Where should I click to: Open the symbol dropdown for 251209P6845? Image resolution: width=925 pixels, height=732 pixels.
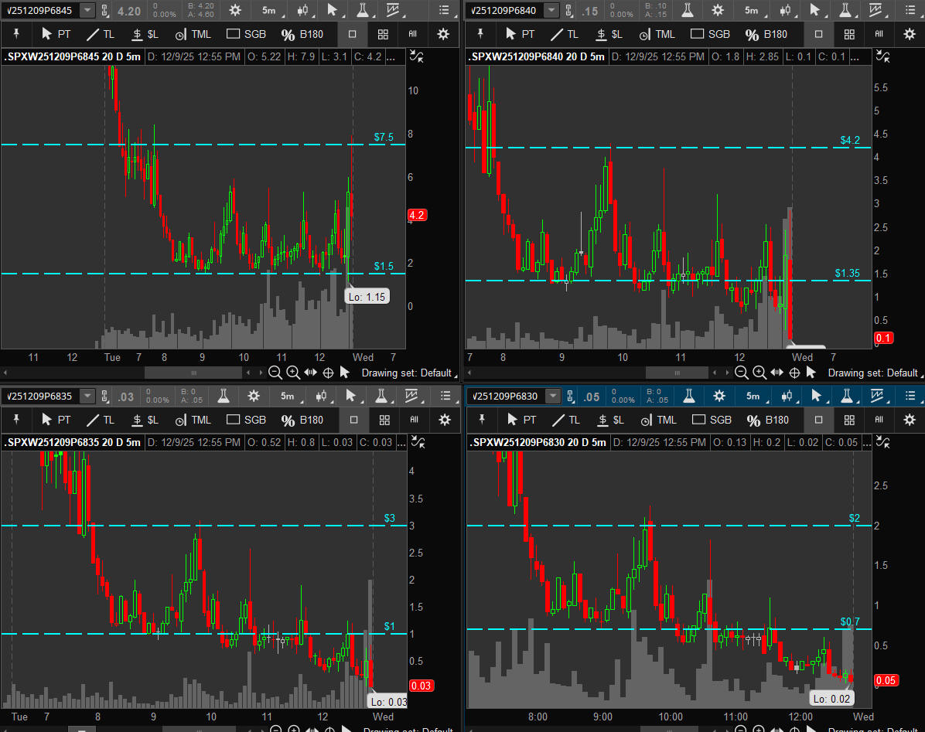click(87, 11)
